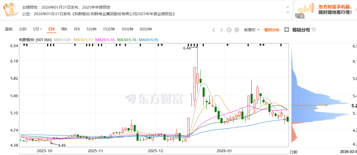Image resolution: width=357 pixels, height=155 pixels.
Task: Move chart forward with the right arrow
Action: coord(221,30)
